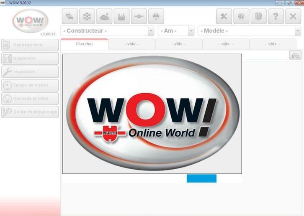Click the Guide de dépannage magnifier icon

(7, 112)
